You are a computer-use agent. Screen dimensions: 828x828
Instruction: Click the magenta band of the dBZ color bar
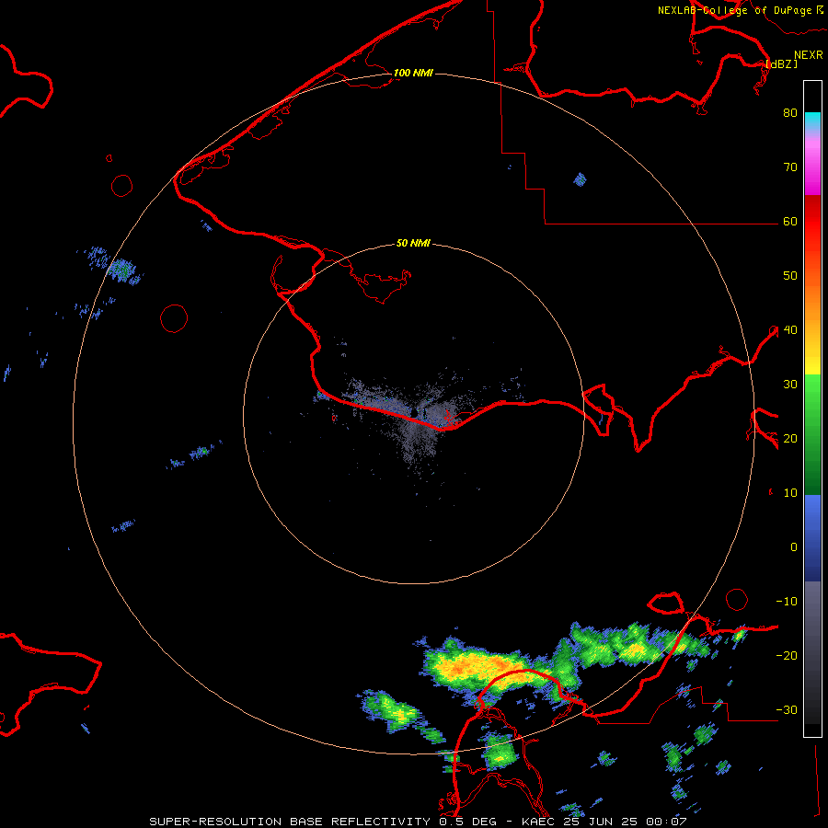tap(812, 169)
